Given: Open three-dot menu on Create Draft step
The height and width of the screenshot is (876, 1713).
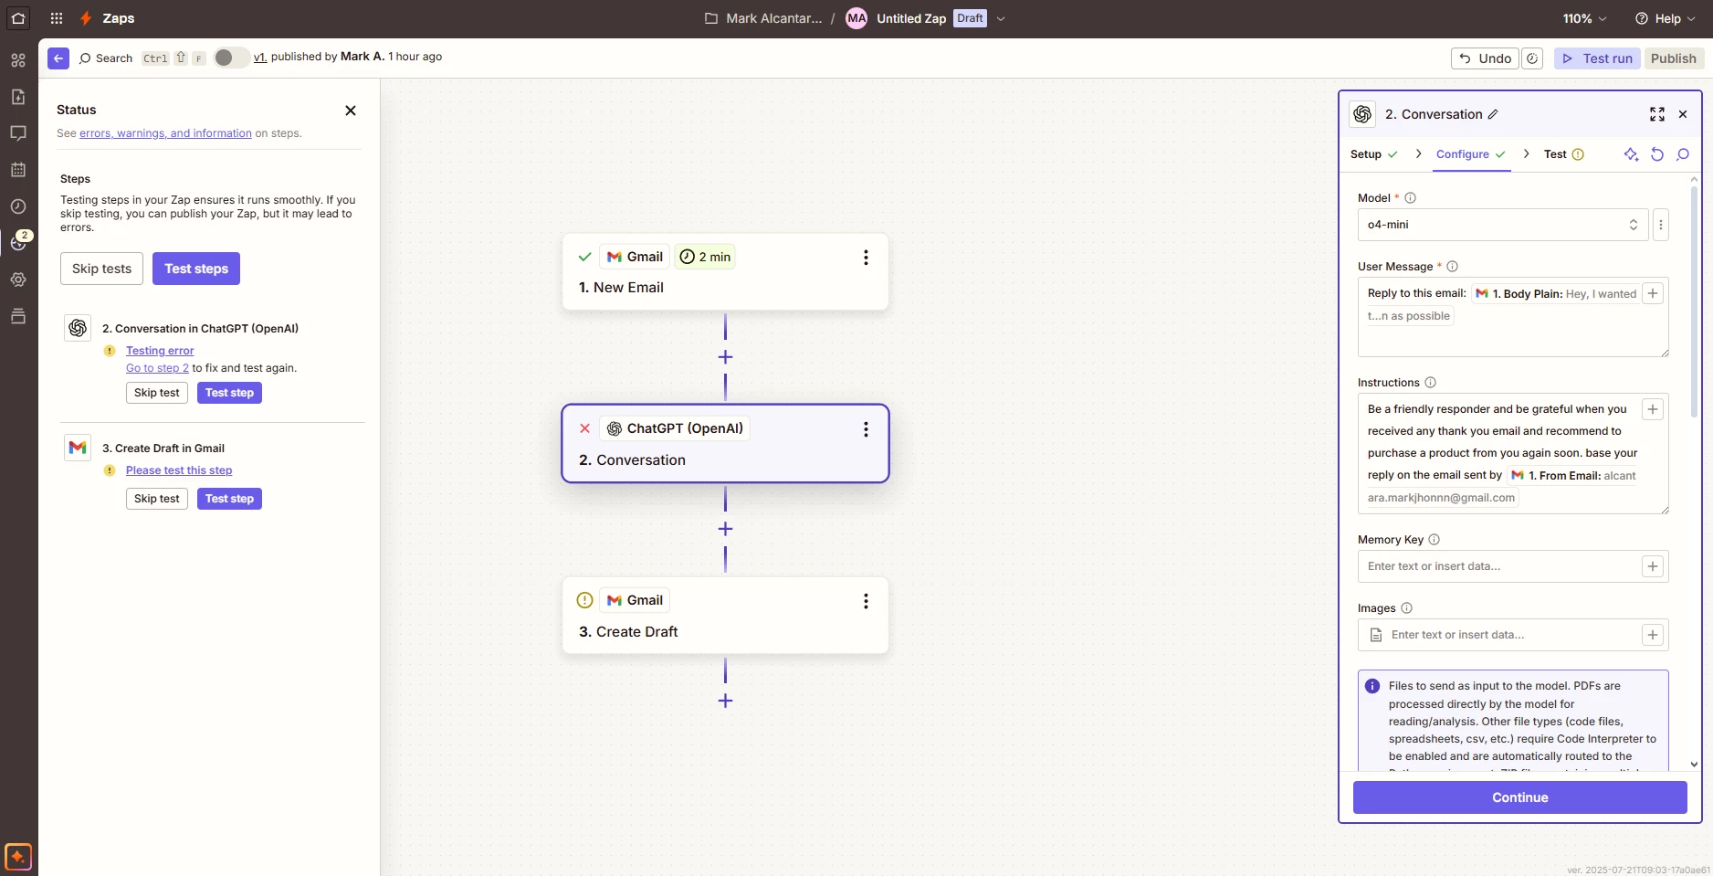Looking at the screenshot, I should (x=866, y=601).
